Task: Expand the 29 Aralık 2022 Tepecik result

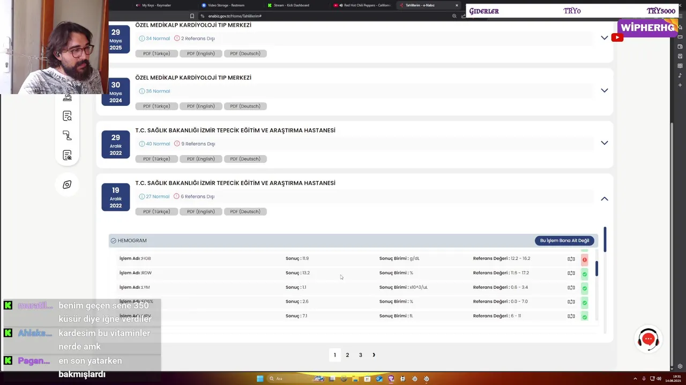Action: pos(605,143)
